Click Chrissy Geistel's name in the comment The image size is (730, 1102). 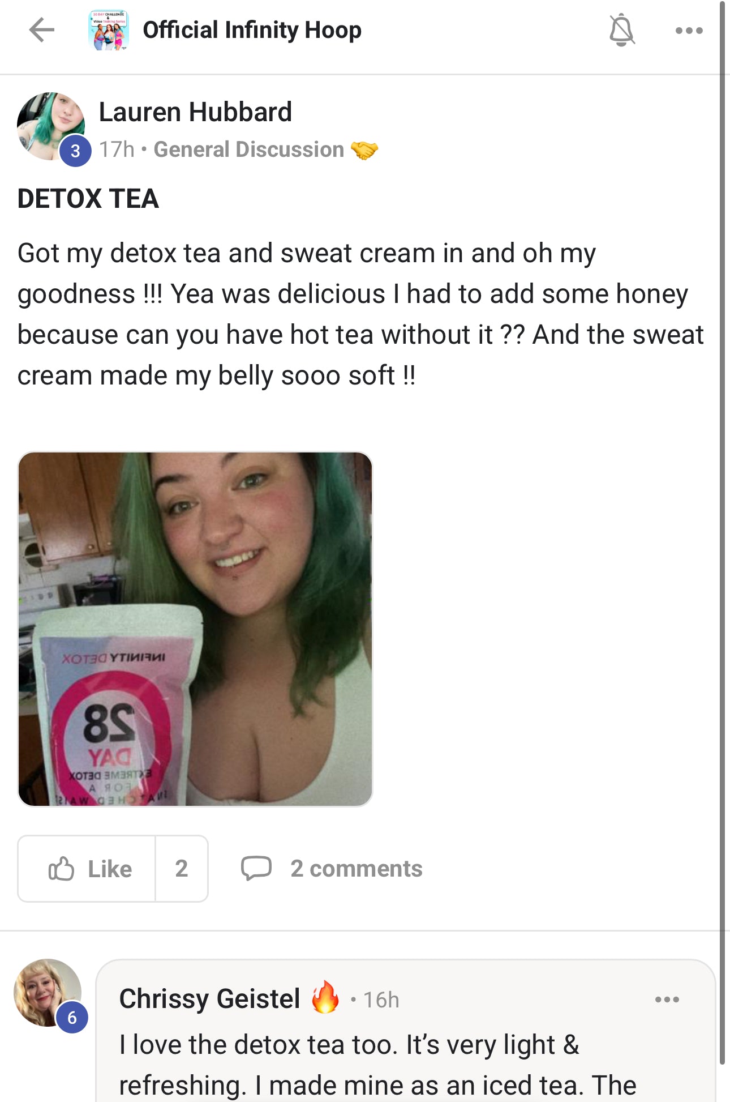tap(209, 998)
